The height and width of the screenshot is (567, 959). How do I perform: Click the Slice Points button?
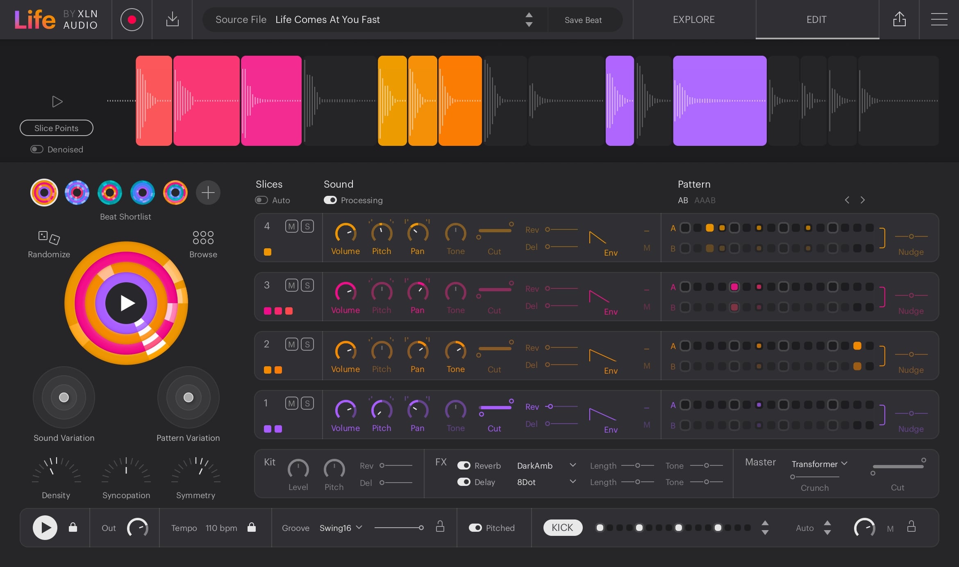coord(56,127)
